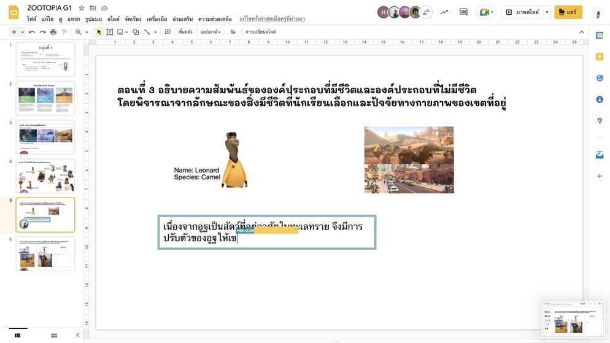This screenshot has width=610, height=343.
Task: Expand the new slide layout dropdown arrow
Action: click(23, 32)
